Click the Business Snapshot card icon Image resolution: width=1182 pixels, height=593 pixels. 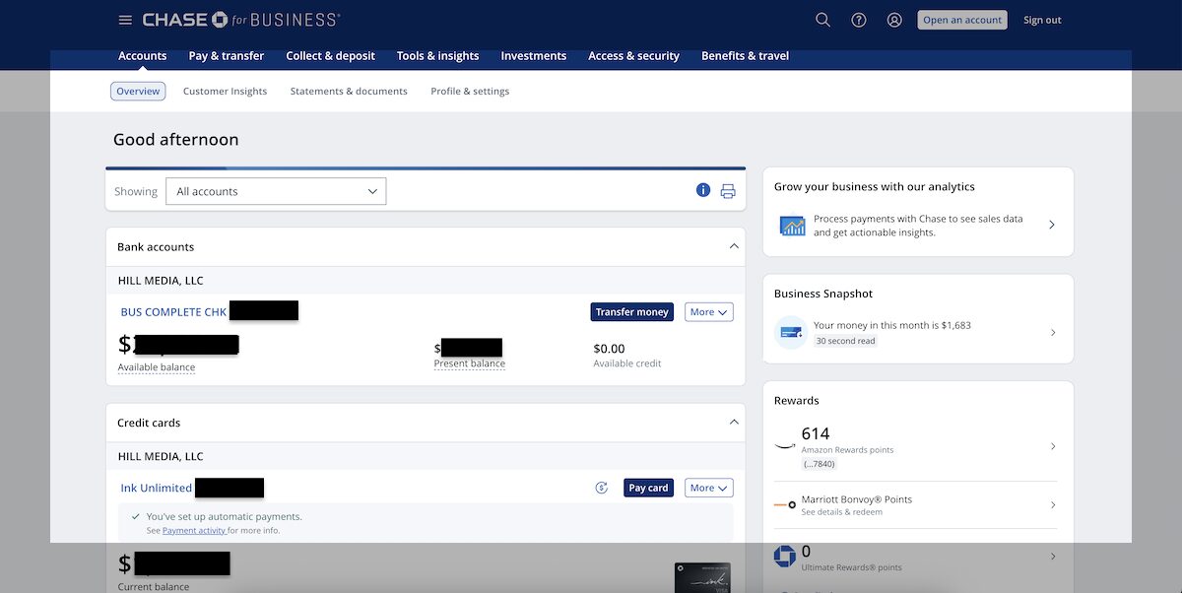[x=791, y=333]
